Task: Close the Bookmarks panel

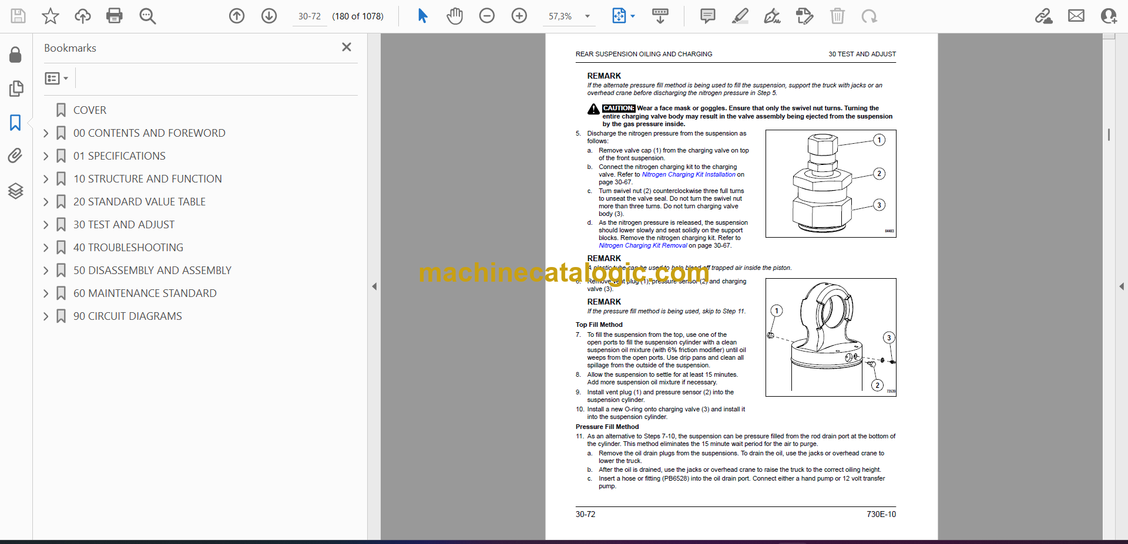Action: click(x=347, y=47)
